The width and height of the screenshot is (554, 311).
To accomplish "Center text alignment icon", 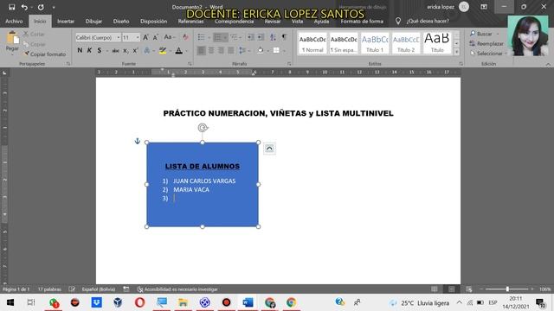I will point(211,51).
